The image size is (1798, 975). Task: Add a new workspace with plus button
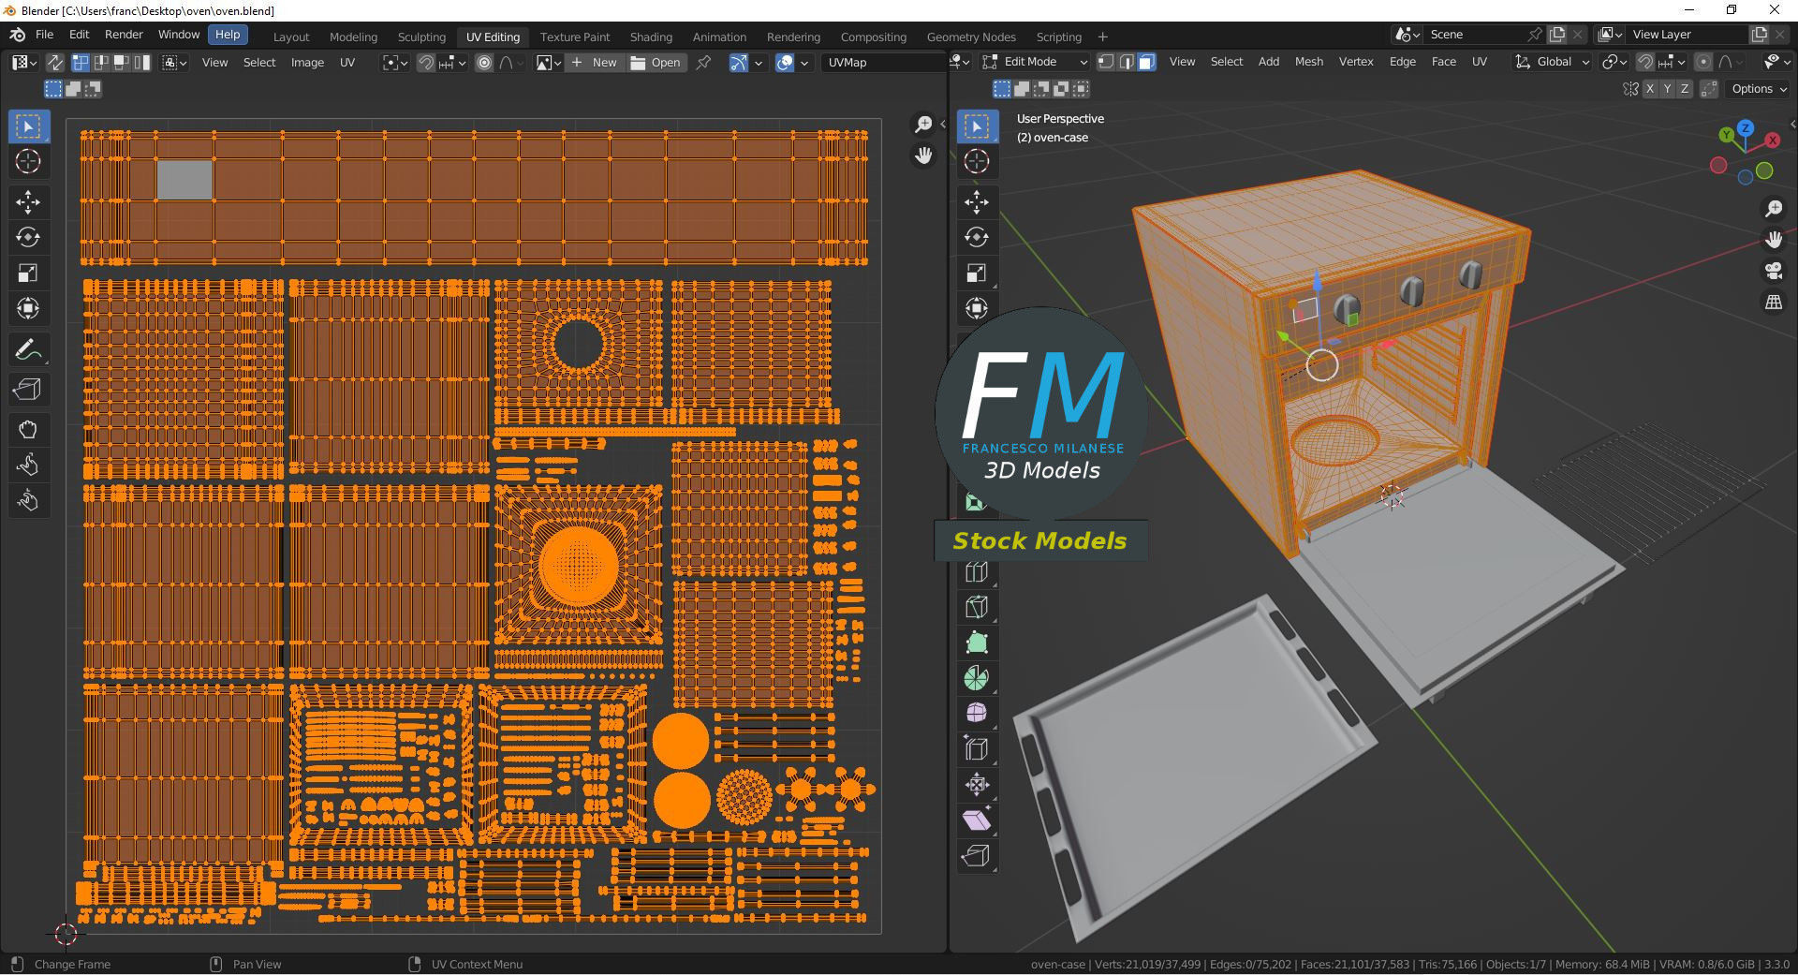click(x=1103, y=37)
